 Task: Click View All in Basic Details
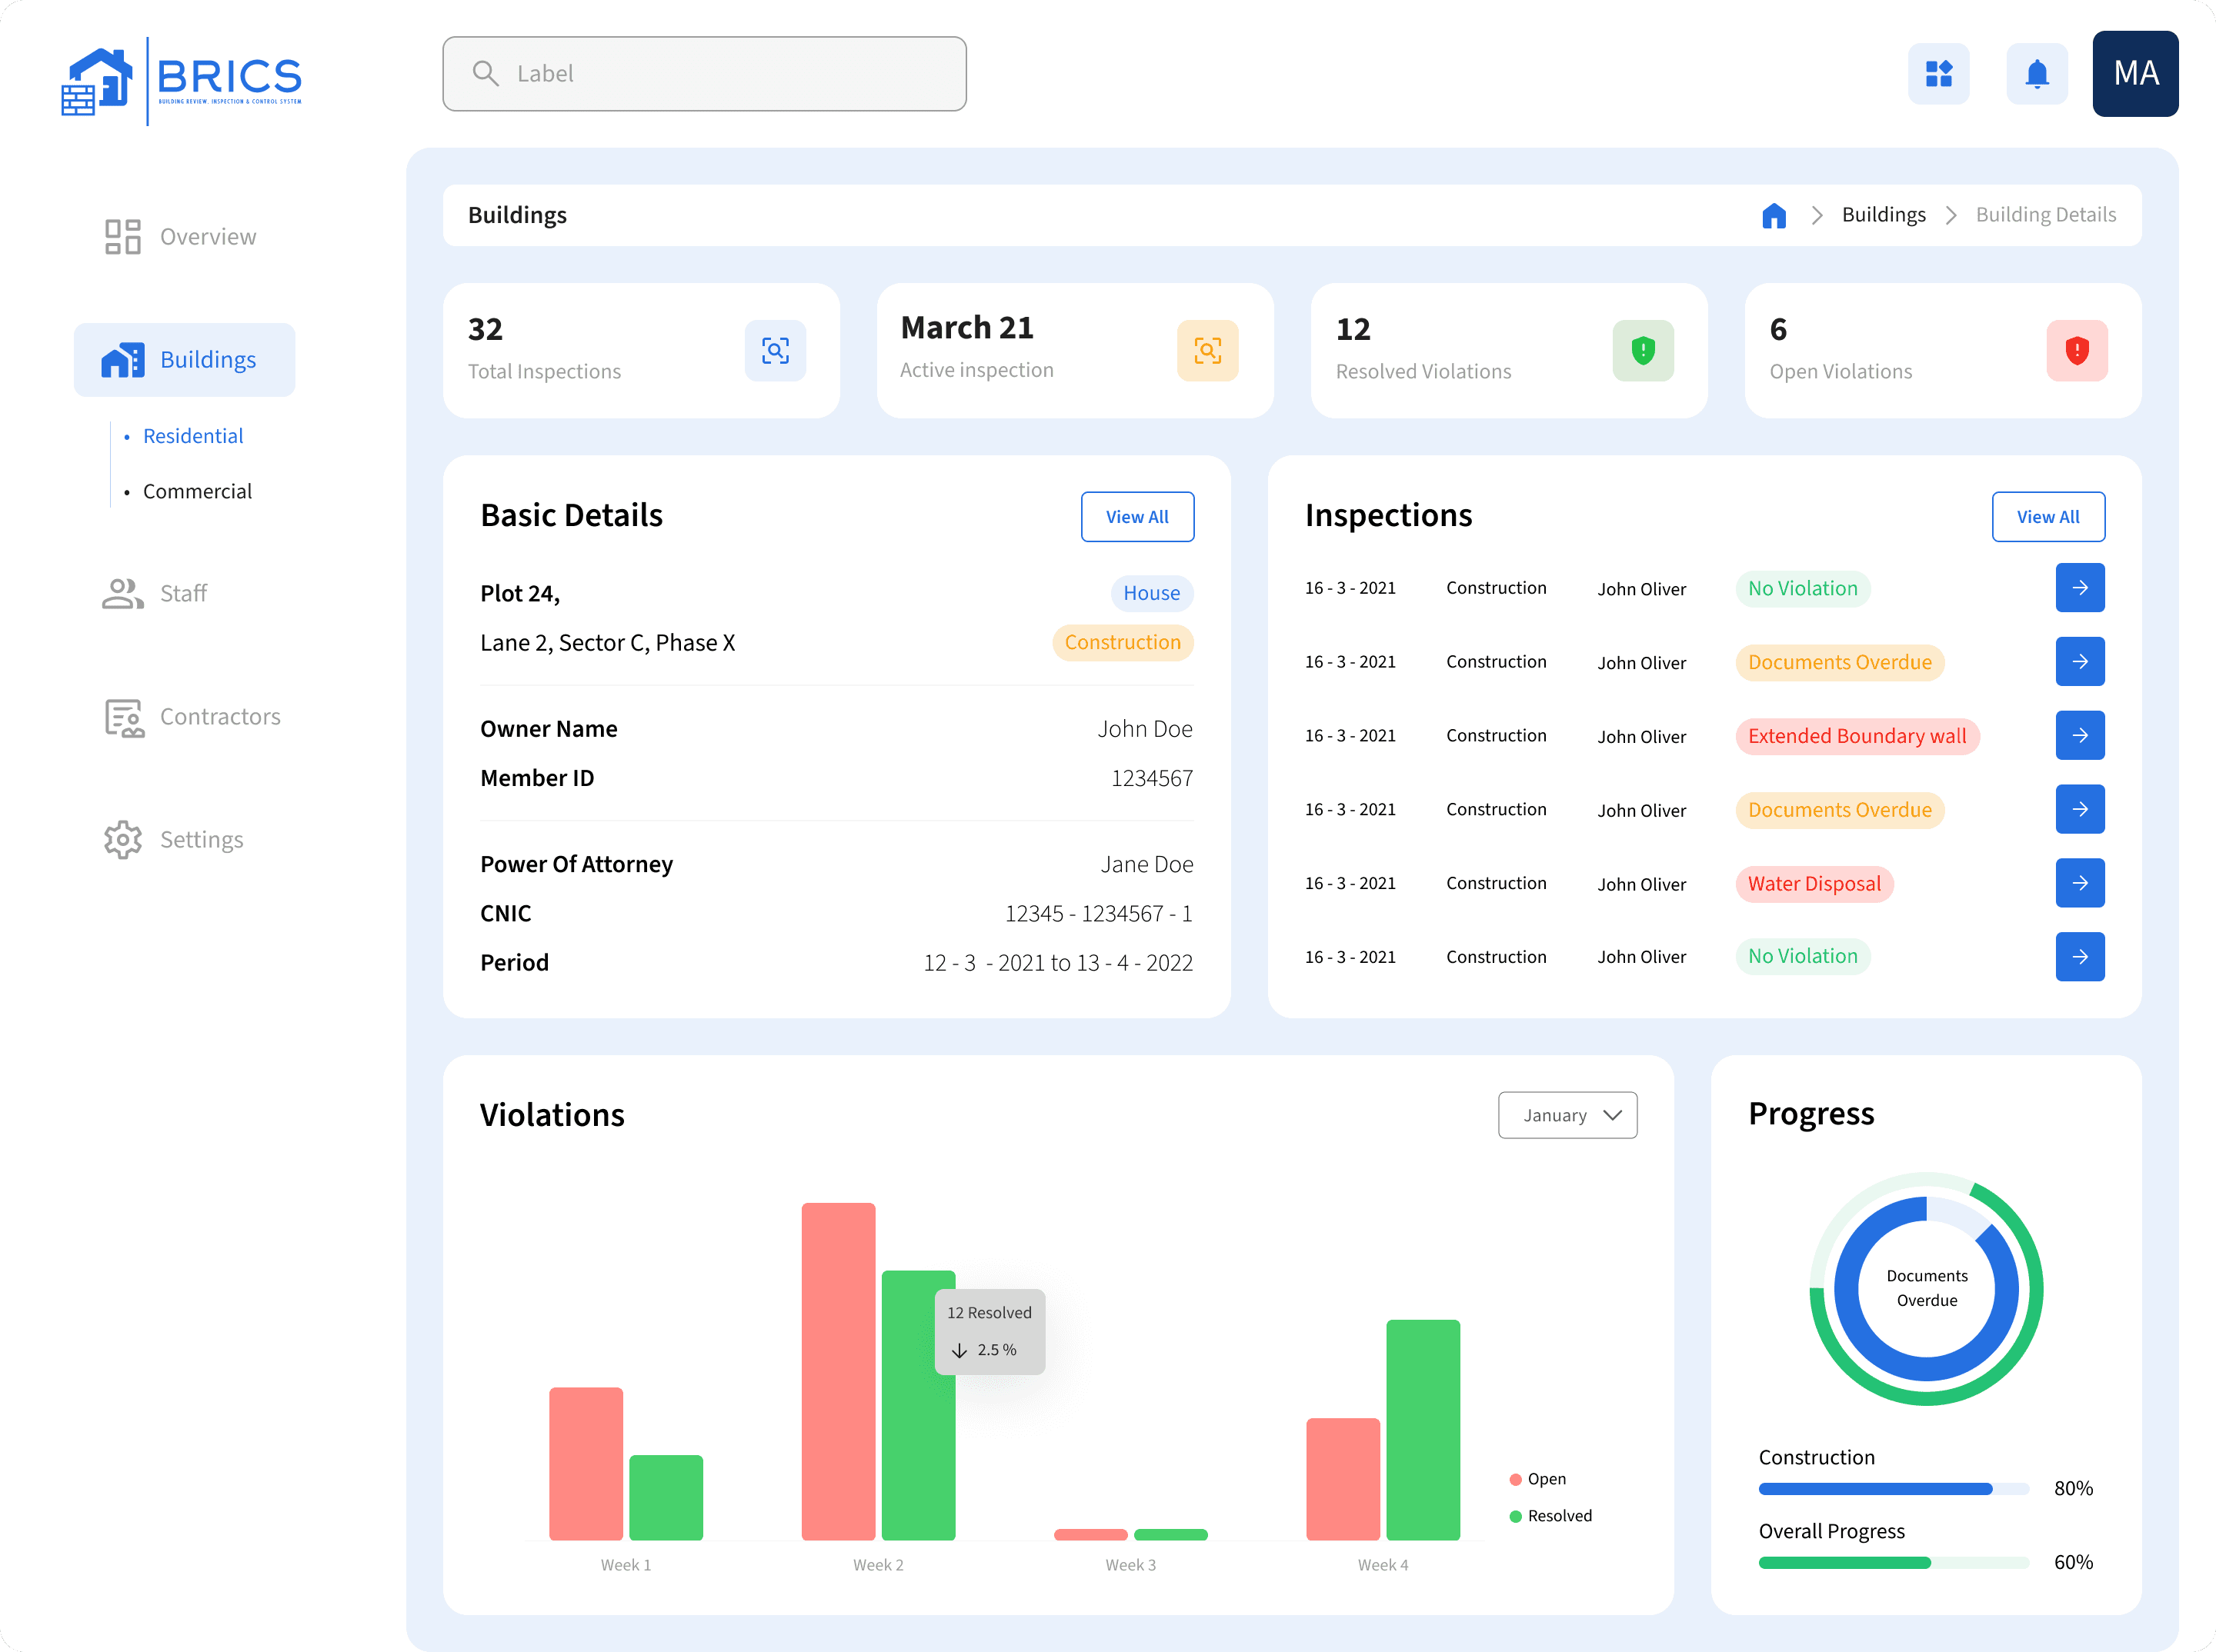pyautogui.click(x=1136, y=517)
